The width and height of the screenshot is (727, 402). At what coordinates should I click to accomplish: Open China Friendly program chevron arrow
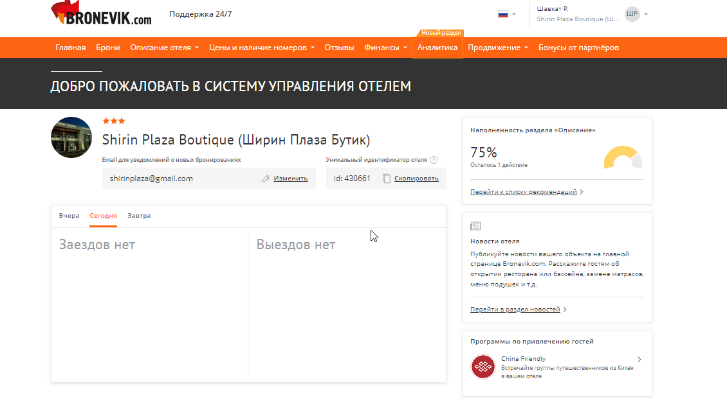(640, 360)
